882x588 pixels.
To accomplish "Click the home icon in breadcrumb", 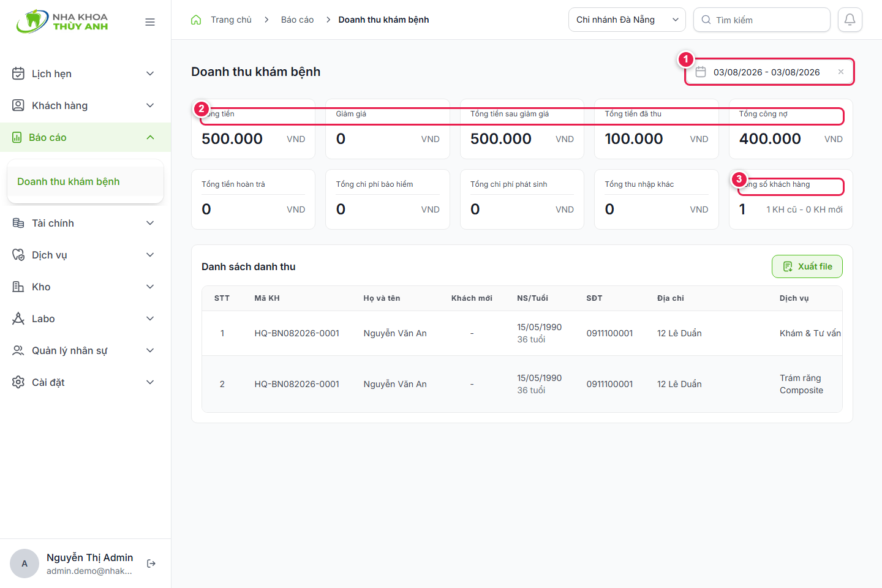I will (196, 20).
